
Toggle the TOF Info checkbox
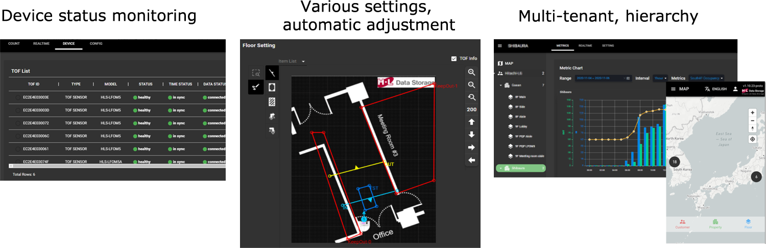[x=454, y=59]
